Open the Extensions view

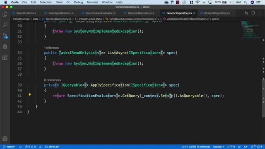5,58
